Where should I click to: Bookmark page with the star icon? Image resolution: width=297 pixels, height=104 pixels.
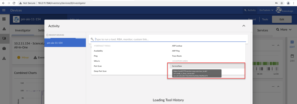coord(282,3)
